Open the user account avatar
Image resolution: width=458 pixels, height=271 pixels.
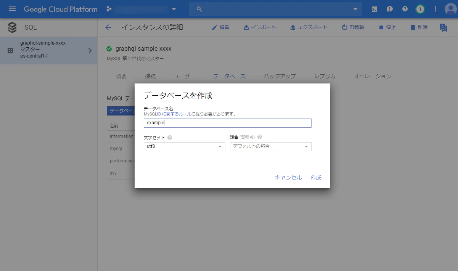(451, 9)
